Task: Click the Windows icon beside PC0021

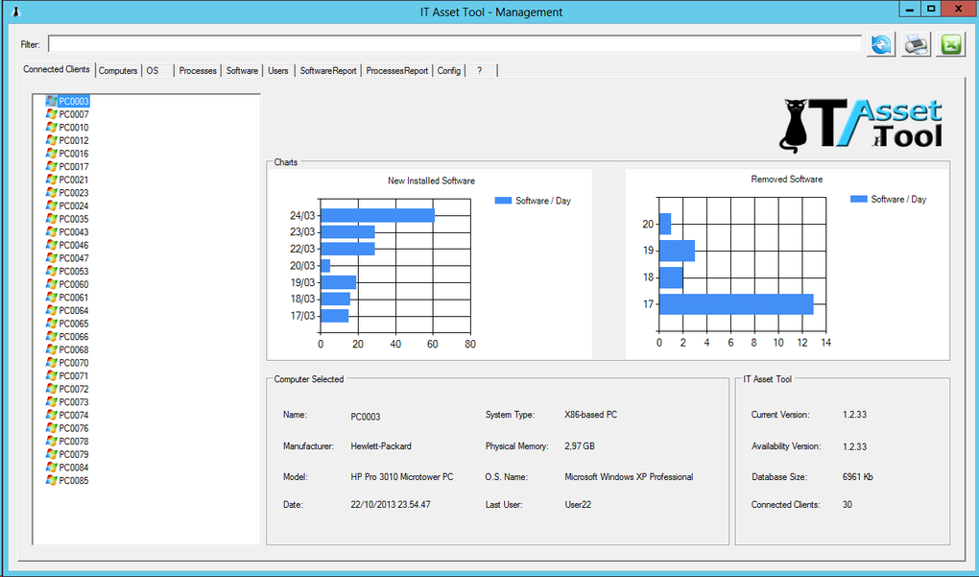Action: [51, 180]
